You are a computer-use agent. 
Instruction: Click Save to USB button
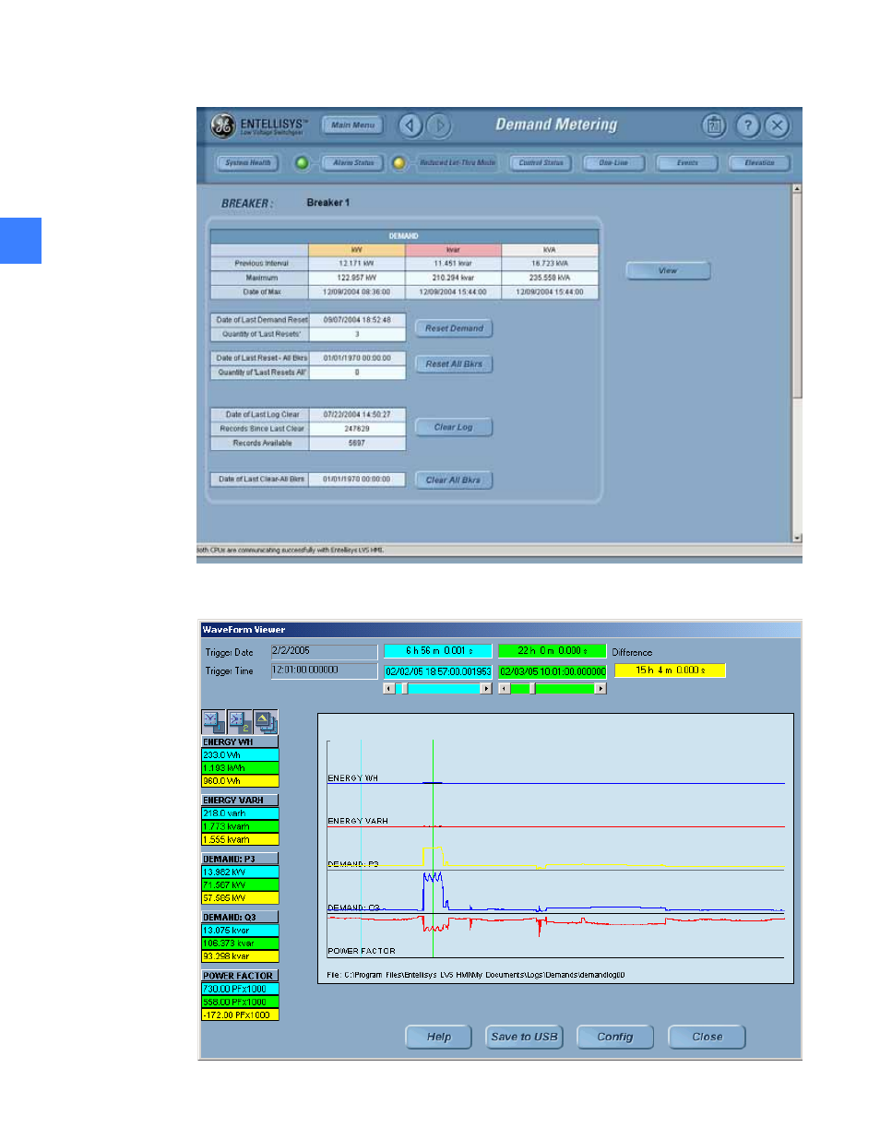coord(524,1037)
